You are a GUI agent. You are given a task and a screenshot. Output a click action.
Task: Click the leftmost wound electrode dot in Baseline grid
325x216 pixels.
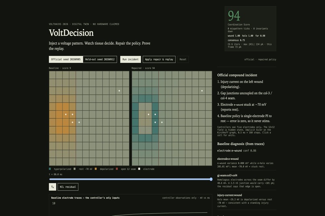pos(66,114)
